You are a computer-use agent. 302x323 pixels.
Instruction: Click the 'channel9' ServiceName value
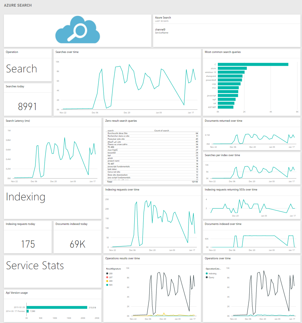(160, 29)
